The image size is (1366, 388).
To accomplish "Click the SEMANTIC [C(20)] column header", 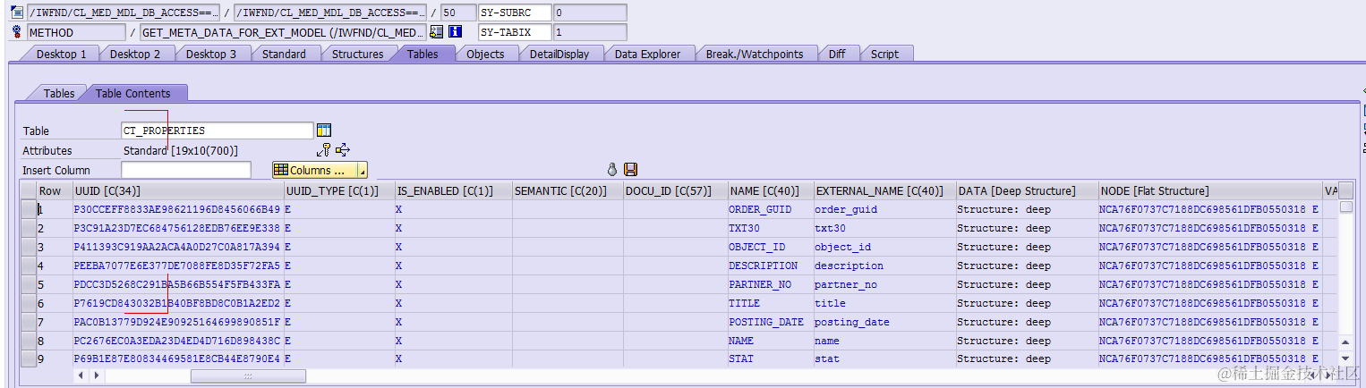I will [x=568, y=190].
